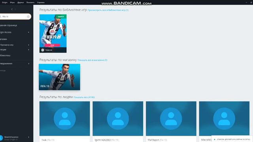The width and height of the screenshot is (253, 142).
Task: Click the magnifier icon in the search box
Action: click(x=0, y=17)
